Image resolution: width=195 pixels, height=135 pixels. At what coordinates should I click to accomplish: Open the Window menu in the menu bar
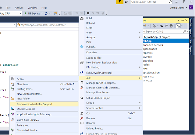pyautogui.click(x=32, y=8)
